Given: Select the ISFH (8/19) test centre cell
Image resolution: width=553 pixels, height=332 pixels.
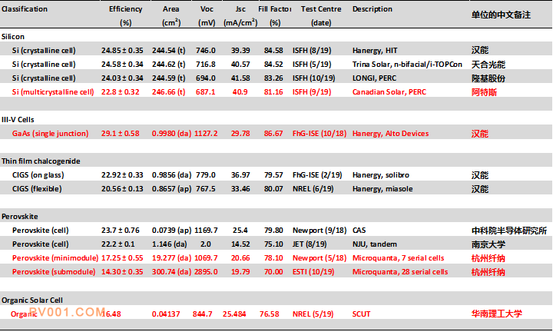Looking at the screenshot, I should coord(312,51).
